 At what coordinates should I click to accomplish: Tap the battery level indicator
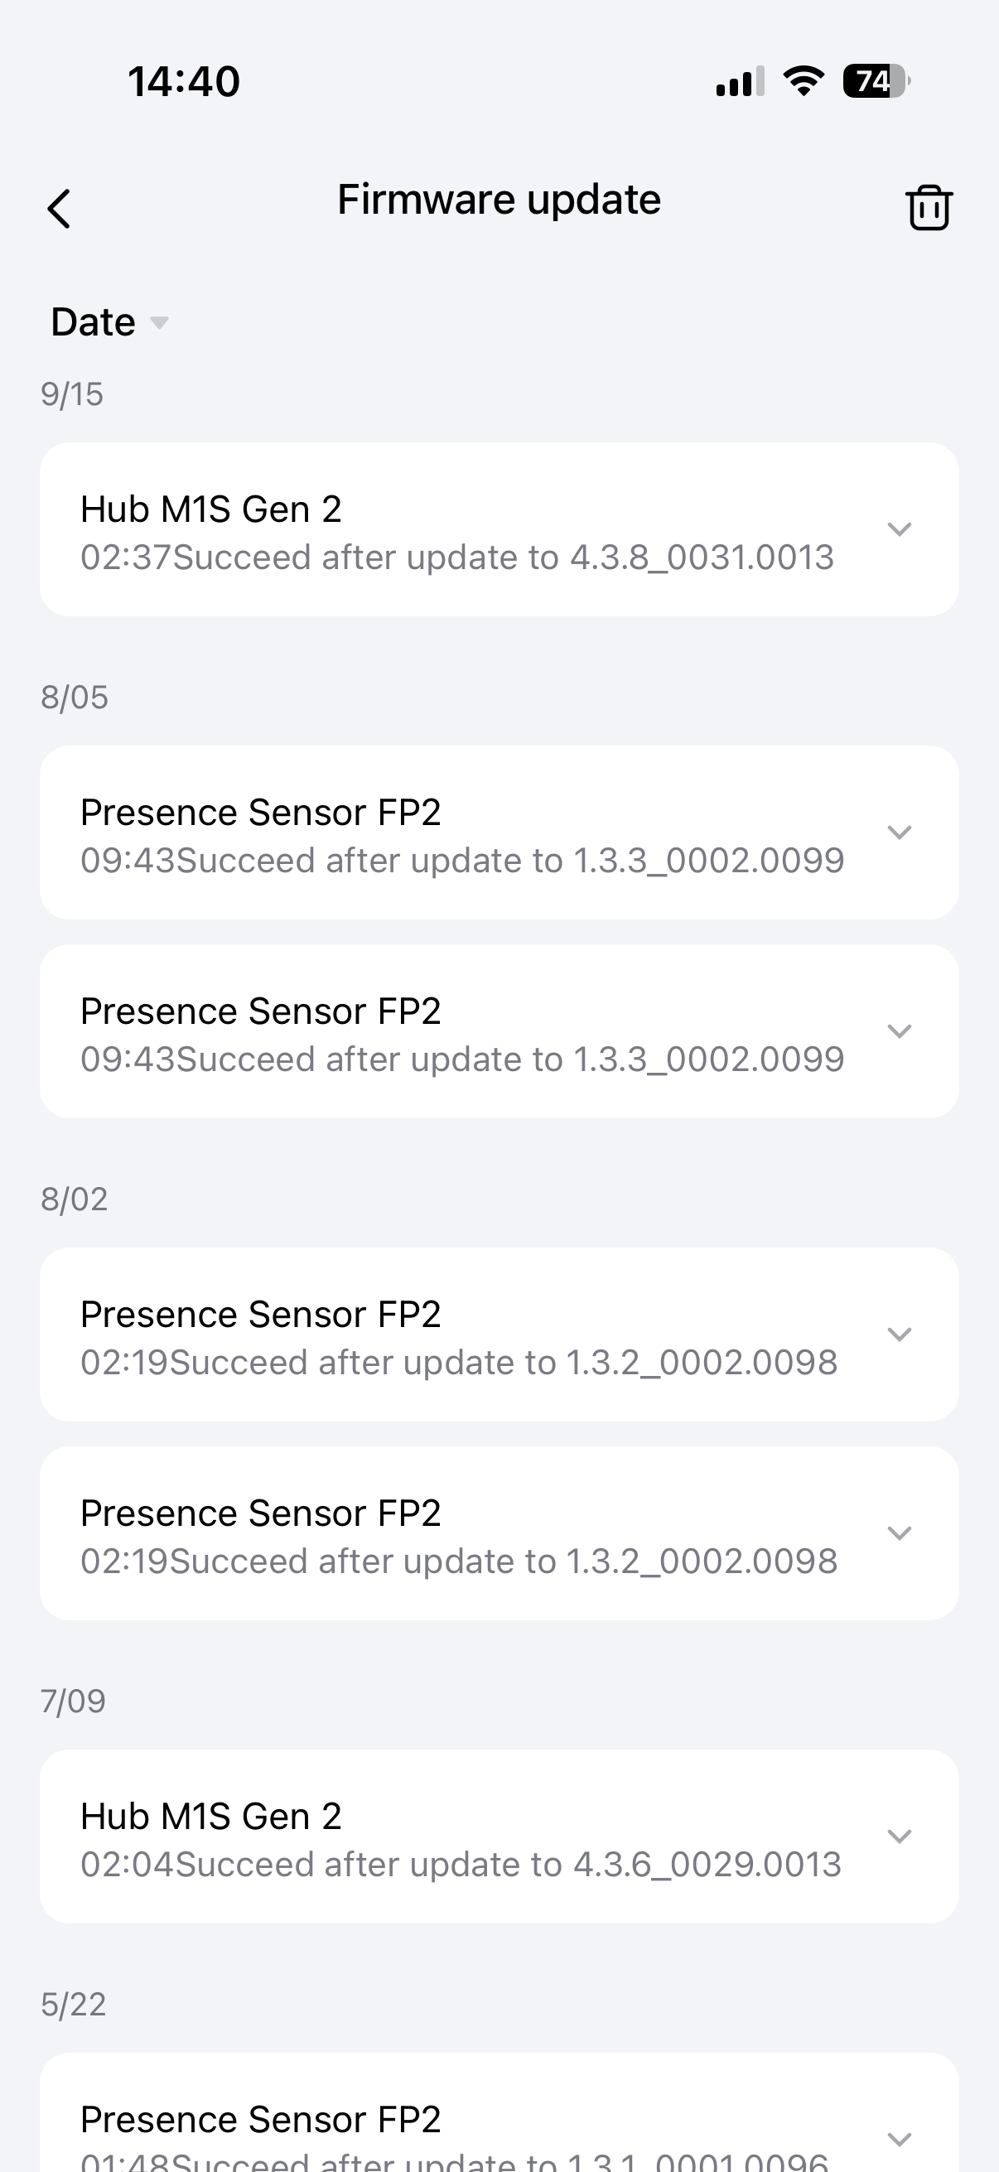(x=875, y=81)
